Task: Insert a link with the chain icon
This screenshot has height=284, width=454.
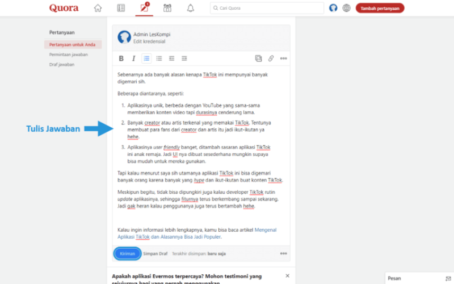Action: tap(271, 59)
